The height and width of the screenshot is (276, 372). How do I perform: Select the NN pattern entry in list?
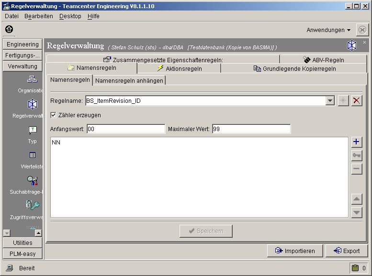56,142
